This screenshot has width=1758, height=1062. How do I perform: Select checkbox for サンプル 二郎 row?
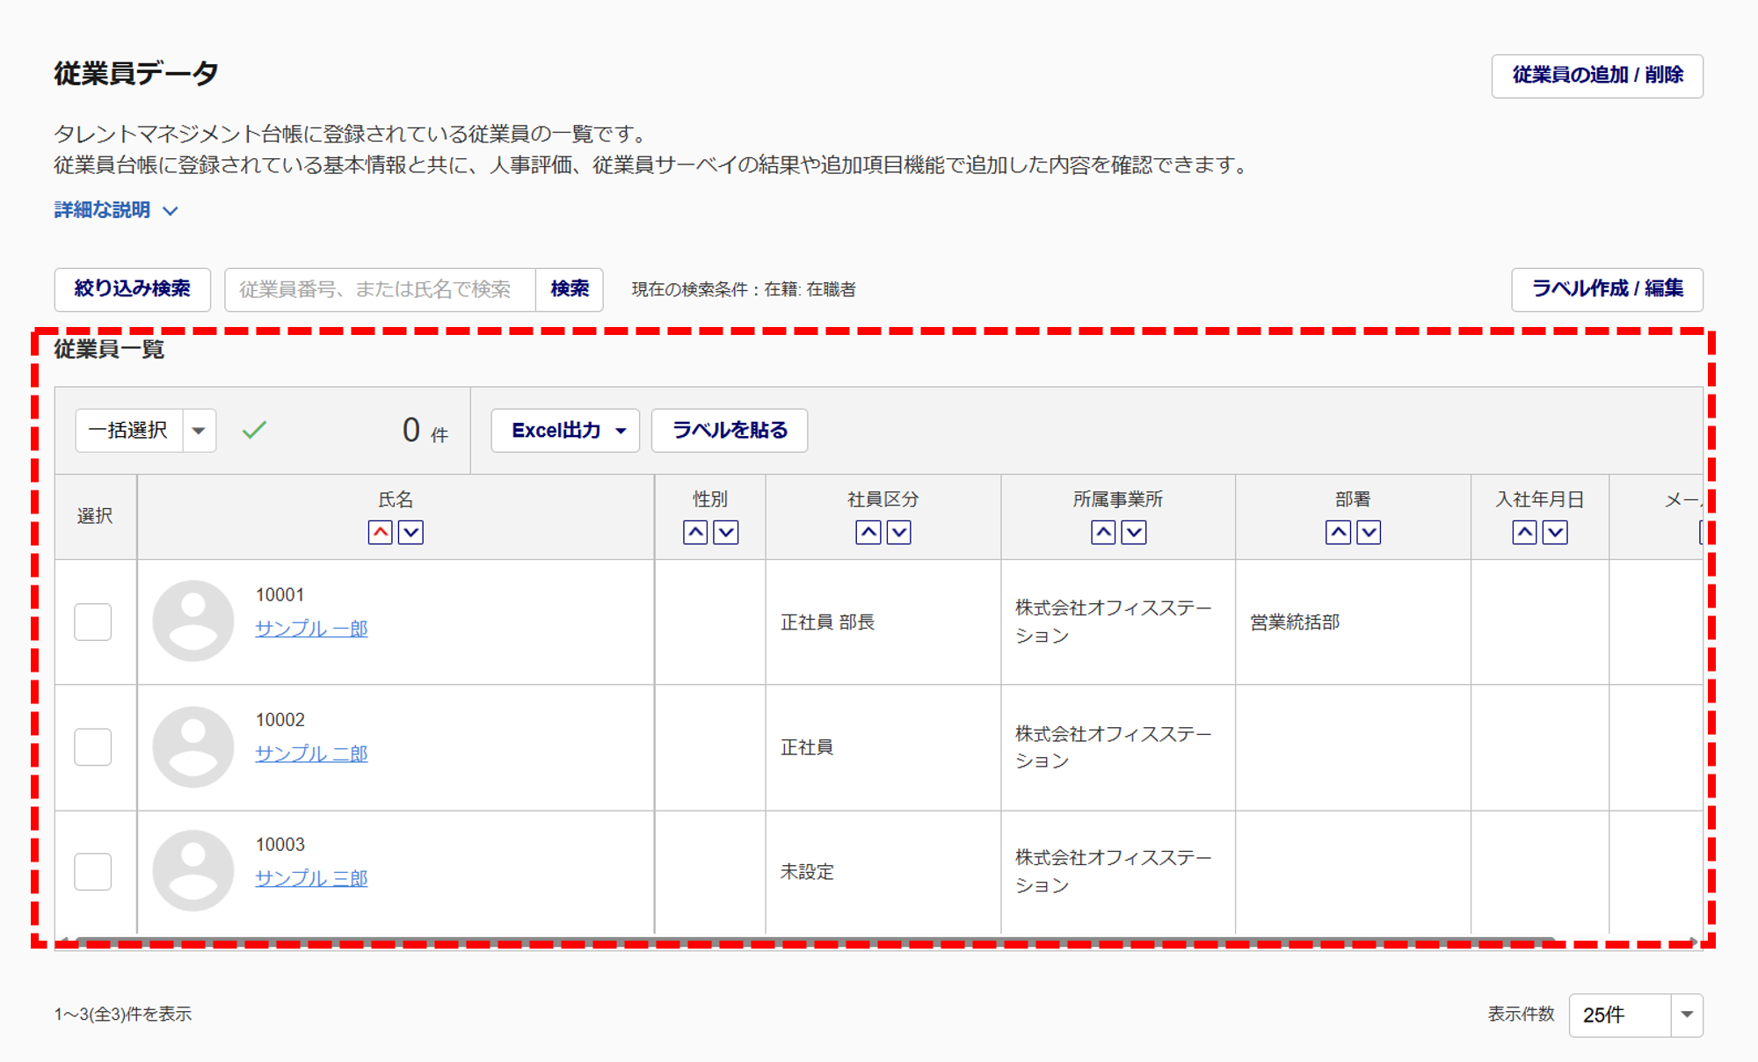(x=93, y=746)
